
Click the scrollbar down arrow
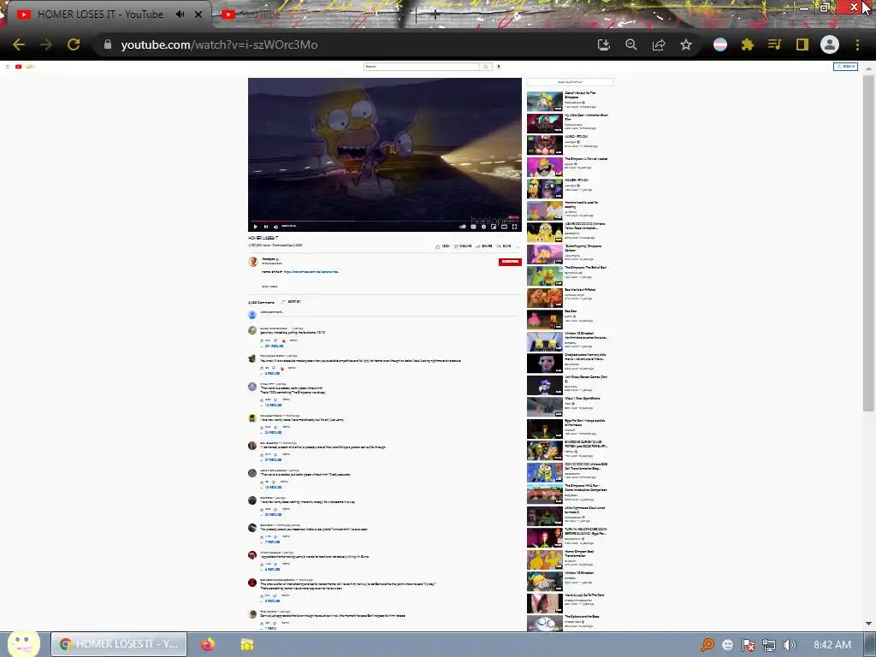868,624
